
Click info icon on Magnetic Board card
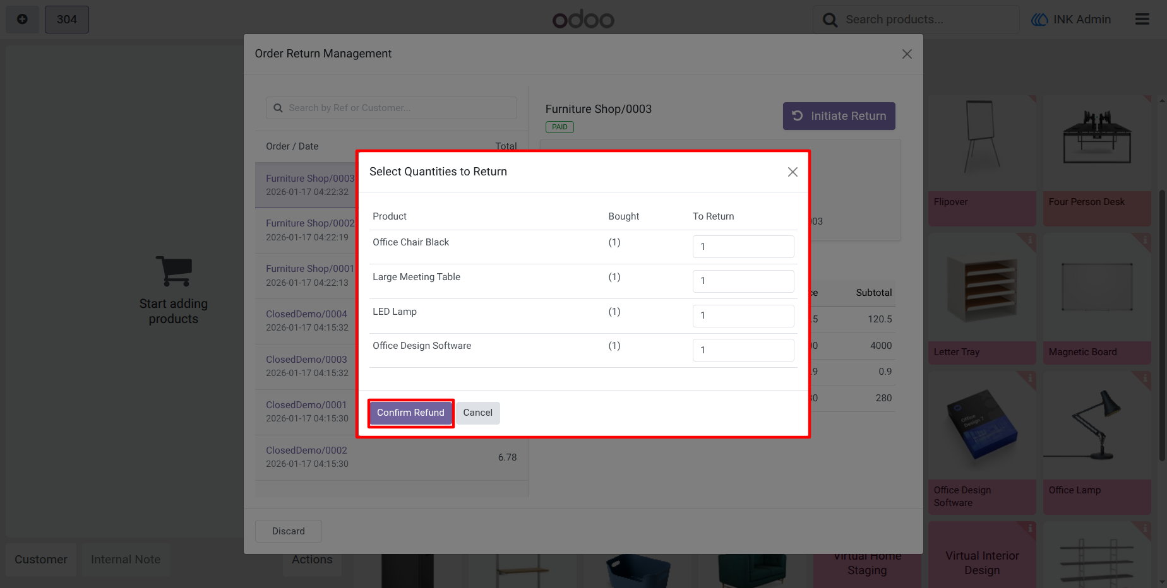click(x=1145, y=240)
